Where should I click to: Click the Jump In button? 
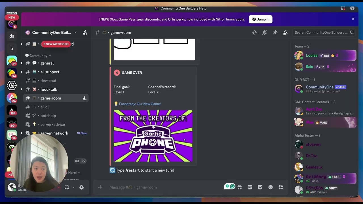261,19
